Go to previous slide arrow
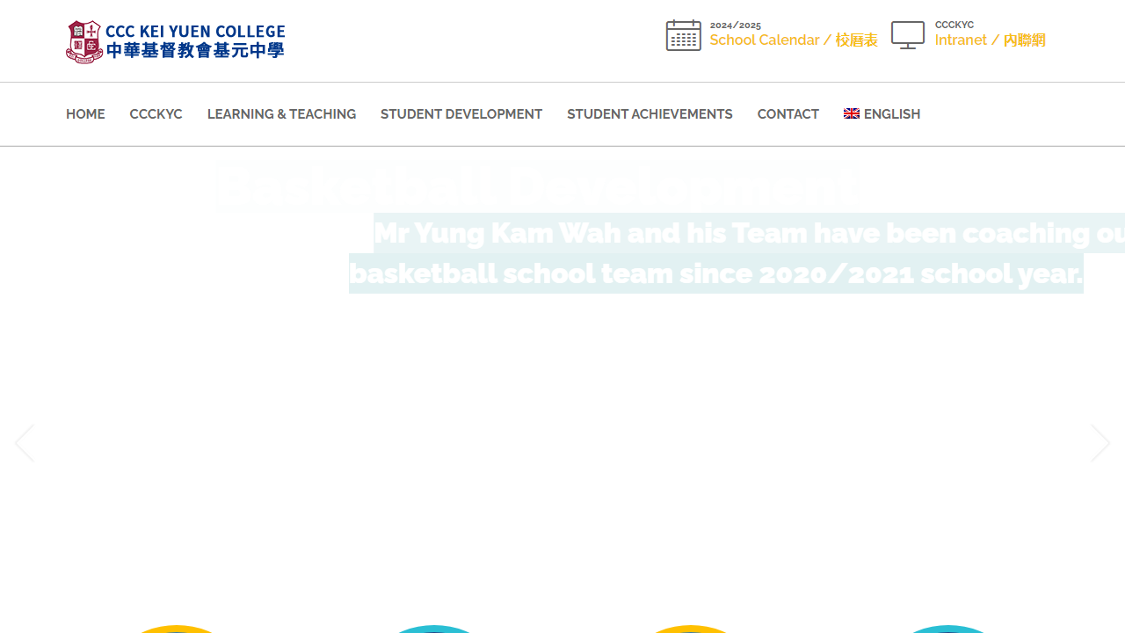This screenshot has width=1125, height=633. [25, 443]
